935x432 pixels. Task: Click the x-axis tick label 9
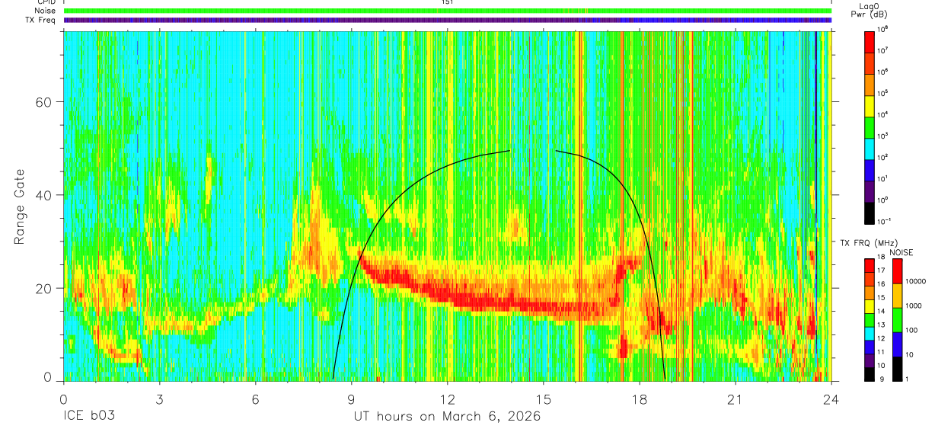click(352, 399)
